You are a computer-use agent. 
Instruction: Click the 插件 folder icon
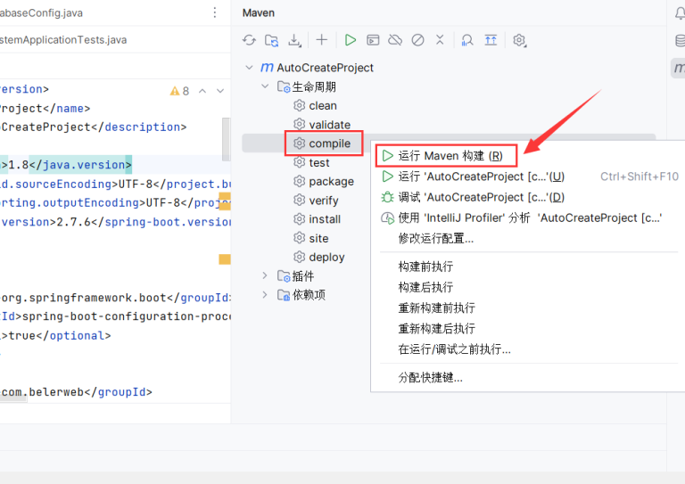284,275
